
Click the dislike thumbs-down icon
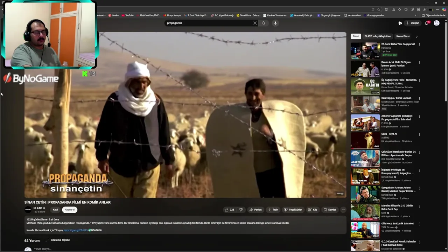point(241,210)
